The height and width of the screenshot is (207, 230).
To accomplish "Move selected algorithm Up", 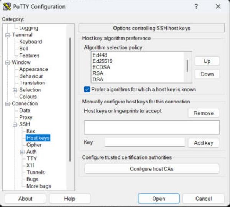I will [207, 61].
